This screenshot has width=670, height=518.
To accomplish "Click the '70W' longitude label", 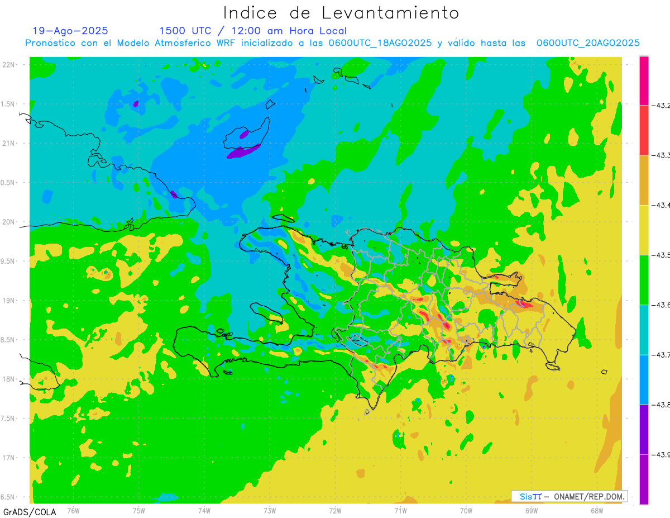I will (x=466, y=510).
